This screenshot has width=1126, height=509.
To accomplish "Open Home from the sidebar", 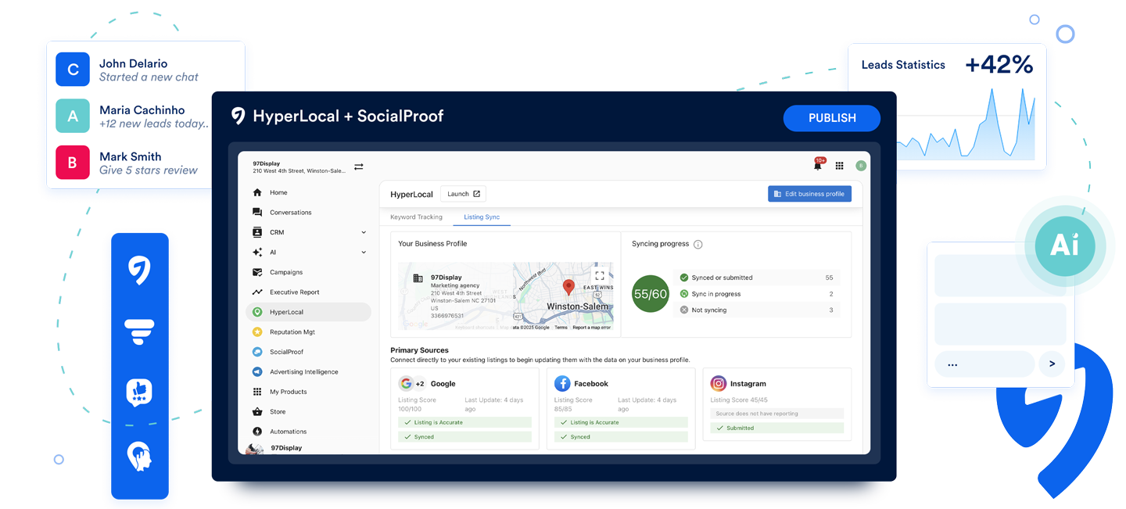I will point(278,192).
